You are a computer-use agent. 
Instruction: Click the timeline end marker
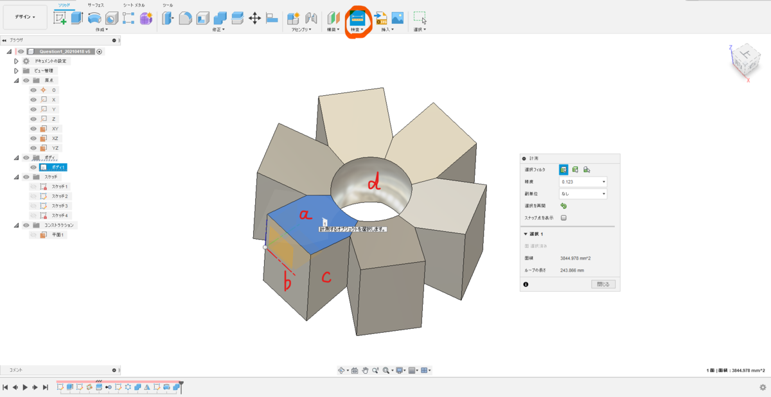click(181, 386)
